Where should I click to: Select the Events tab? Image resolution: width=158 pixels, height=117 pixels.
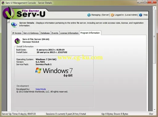click(55, 33)
